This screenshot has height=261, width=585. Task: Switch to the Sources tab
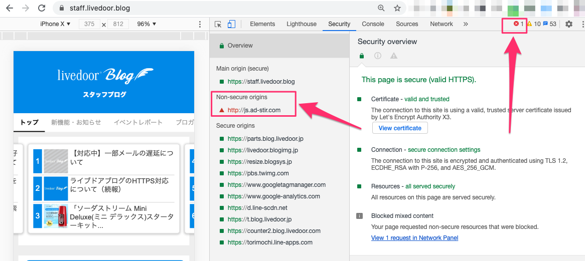click(x=407, y=24)
